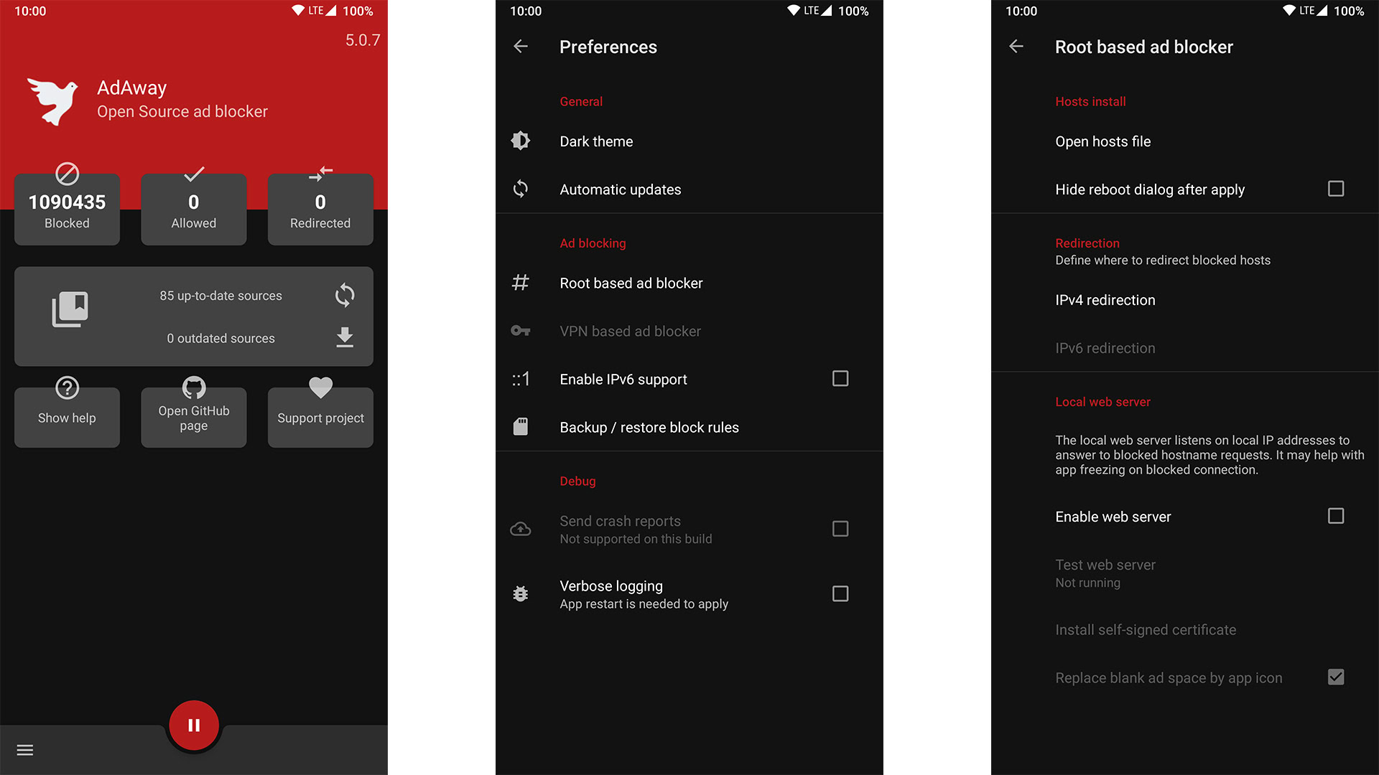Expand IPv4 redirection setting
1379x775 pixels.
coord(1105,301)
